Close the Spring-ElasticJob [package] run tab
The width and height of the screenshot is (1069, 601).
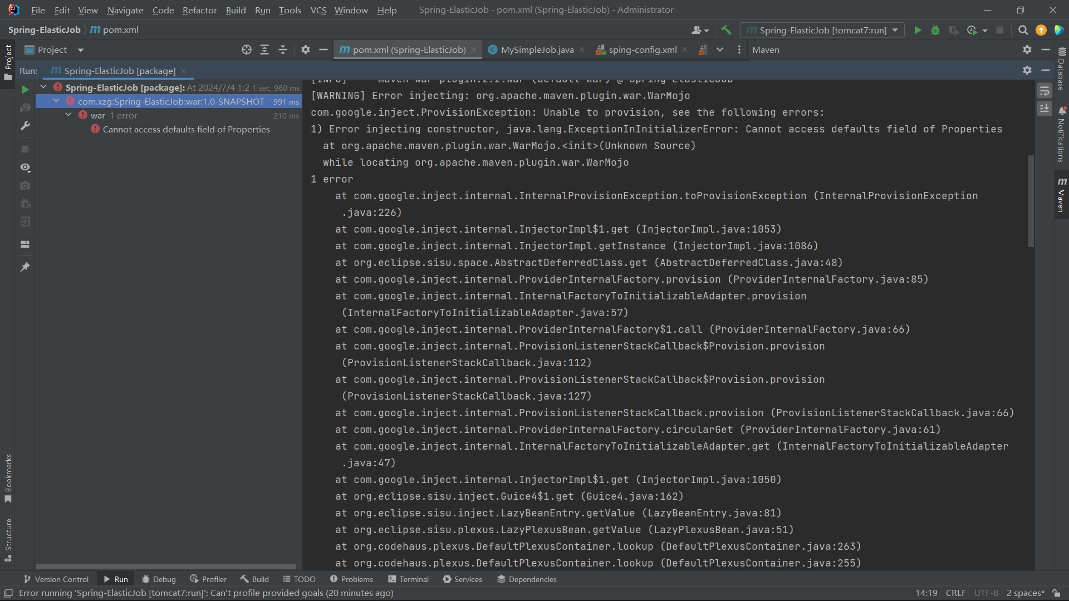(184, 71)
